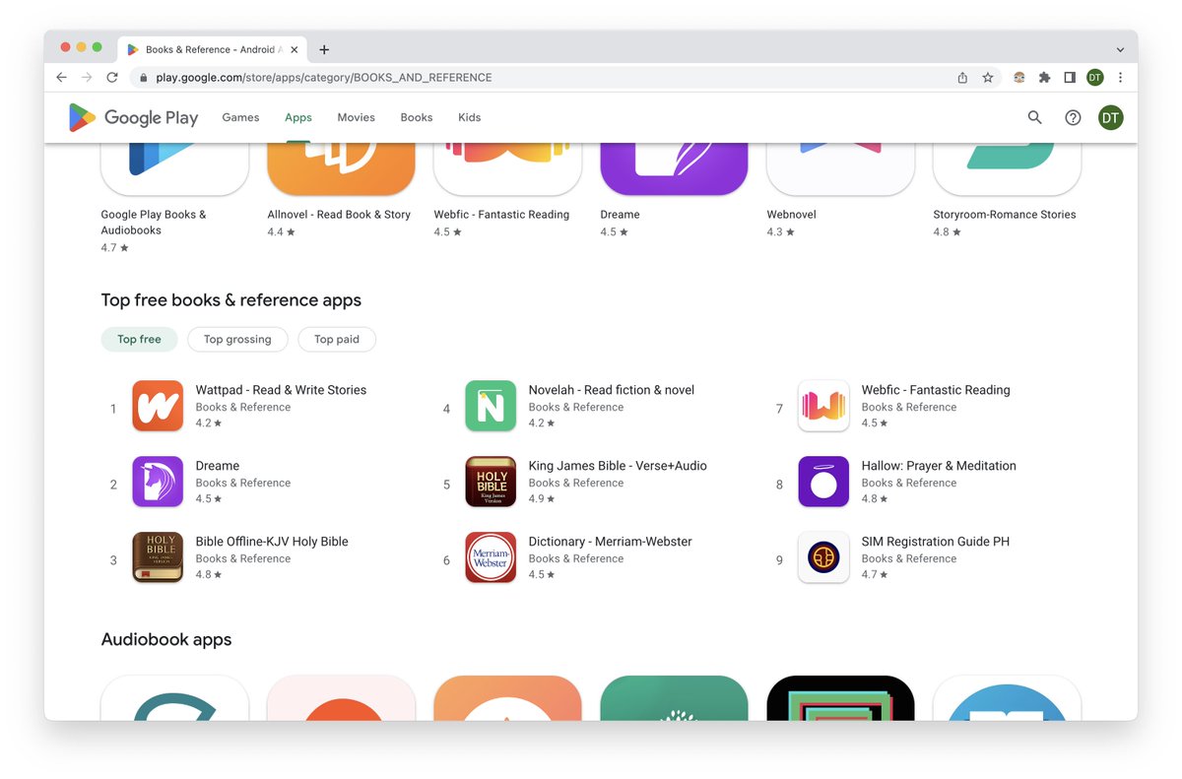Click Bible Offline-KJV Holy Bible title
Viewport: 1182px width, 779px height.
272,542
